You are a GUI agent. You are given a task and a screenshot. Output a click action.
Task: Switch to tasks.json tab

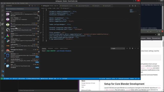click(x=96, y=6)
